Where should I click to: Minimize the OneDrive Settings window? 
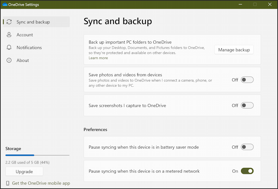click(x=240, y=4)
